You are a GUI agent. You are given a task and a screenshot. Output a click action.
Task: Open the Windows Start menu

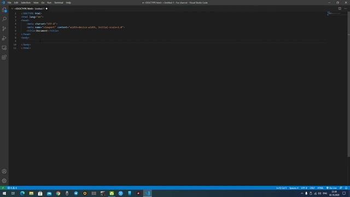(4, 193)
